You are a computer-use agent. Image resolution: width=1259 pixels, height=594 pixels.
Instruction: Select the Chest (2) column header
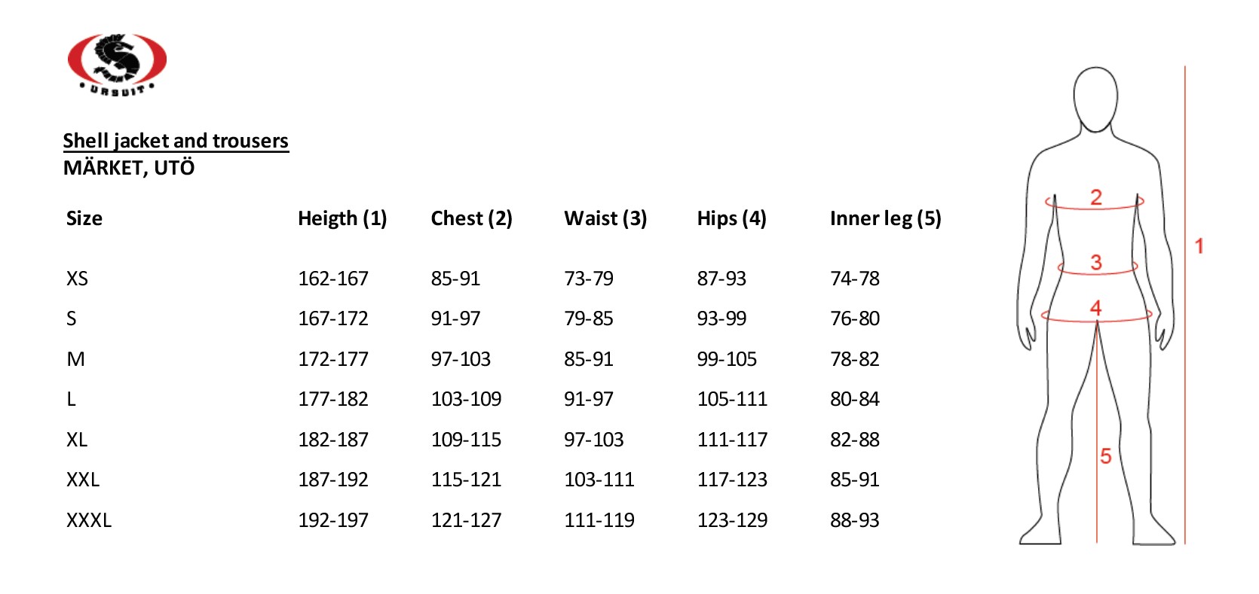tap(471, 218)
